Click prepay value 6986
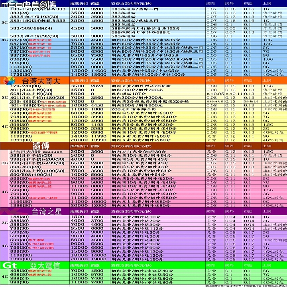 click(x=97, y=132)
